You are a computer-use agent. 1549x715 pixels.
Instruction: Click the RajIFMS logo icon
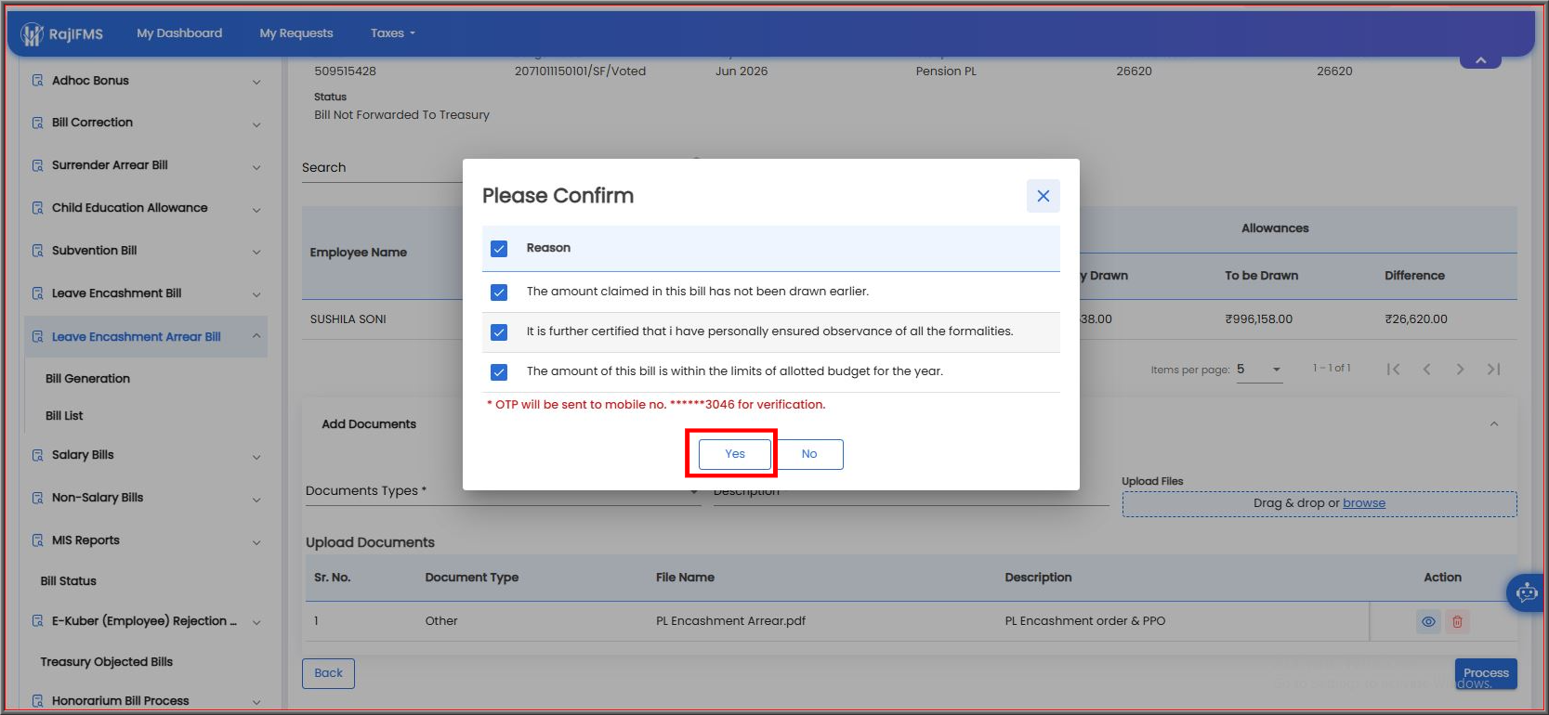[32, 34]
